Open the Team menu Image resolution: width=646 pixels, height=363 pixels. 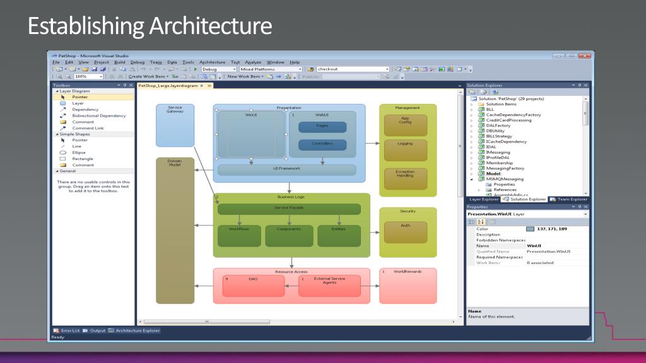pyautogui.click(x=156, y=62)
